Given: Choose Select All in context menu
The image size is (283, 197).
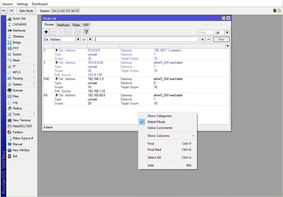Looking at the screenshot, I should (168, 158).
